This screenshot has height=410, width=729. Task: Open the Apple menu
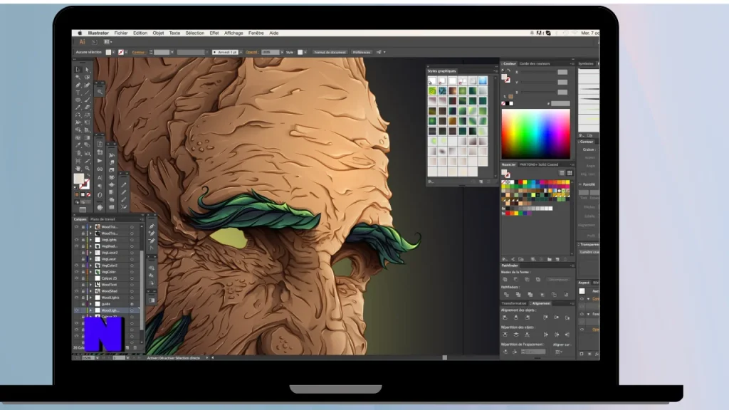80,33
